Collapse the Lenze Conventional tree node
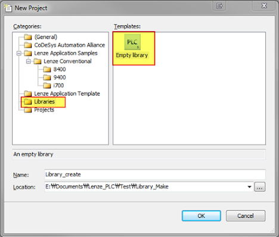This screenshot has height=237, width=279. [x=29, y=61]
